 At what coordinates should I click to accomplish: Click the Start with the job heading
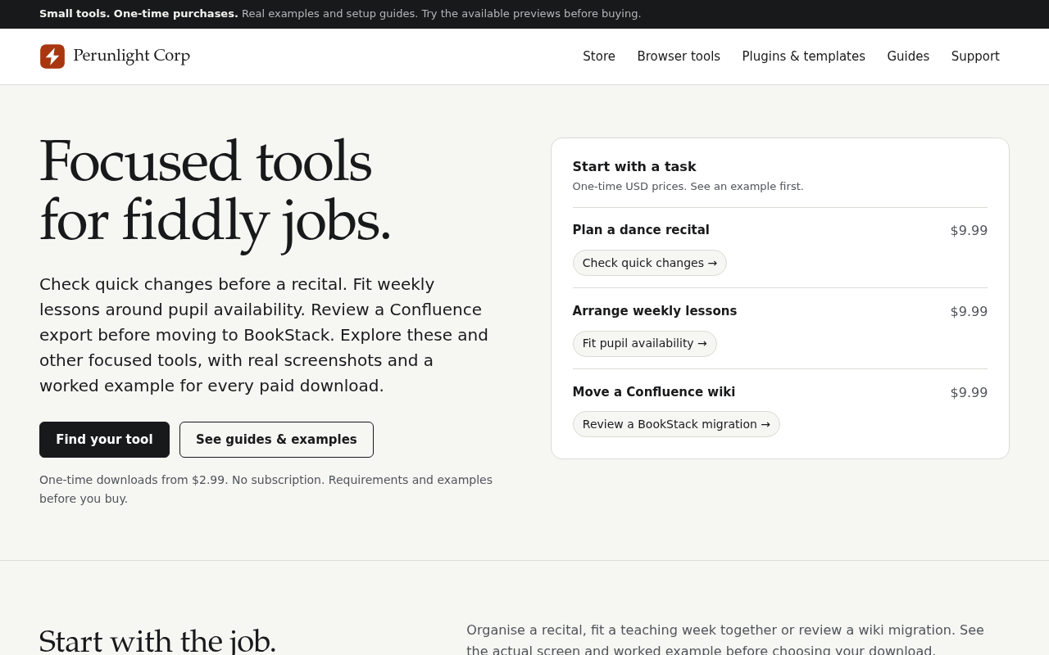157,641
